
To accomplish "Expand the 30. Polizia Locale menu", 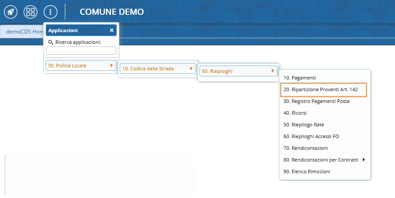I will pyautogui.click(x=81, y=66).
